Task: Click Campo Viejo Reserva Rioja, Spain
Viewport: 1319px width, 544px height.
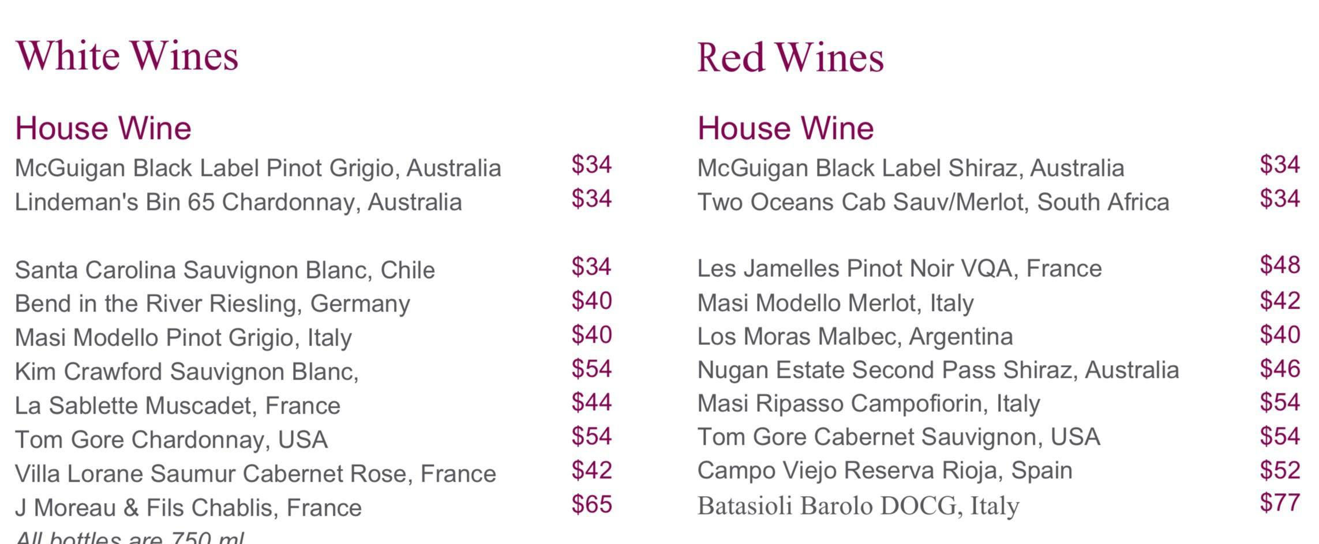Action: pyautogui.click(x=885, y=471)
